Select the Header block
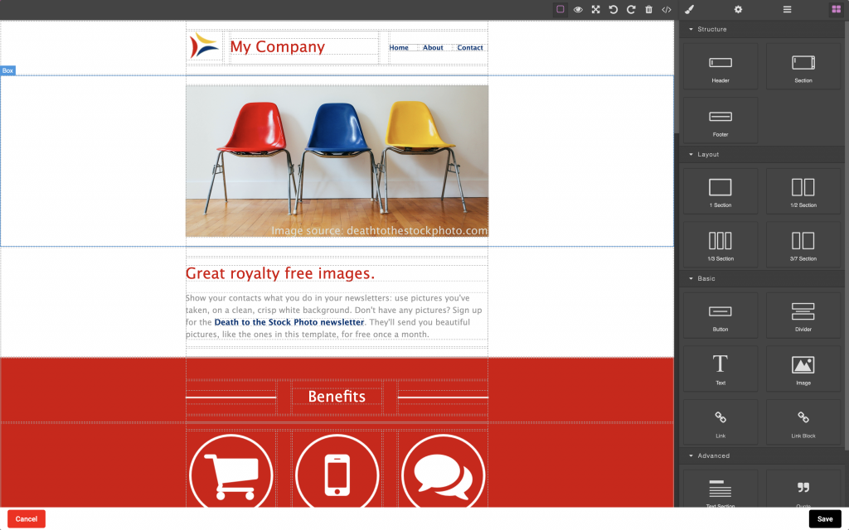This screenshot has width=849, height=530. pos(720,66)
